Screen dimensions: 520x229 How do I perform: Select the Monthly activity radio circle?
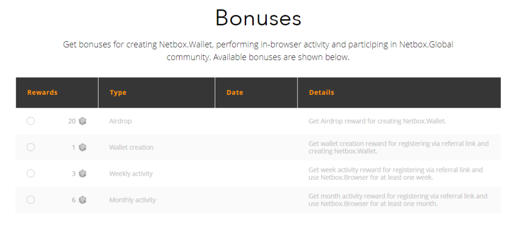click(30, 200)
